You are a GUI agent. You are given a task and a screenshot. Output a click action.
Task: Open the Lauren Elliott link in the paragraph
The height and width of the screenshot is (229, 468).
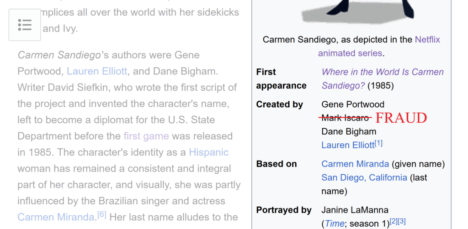(x=97, y=71)
